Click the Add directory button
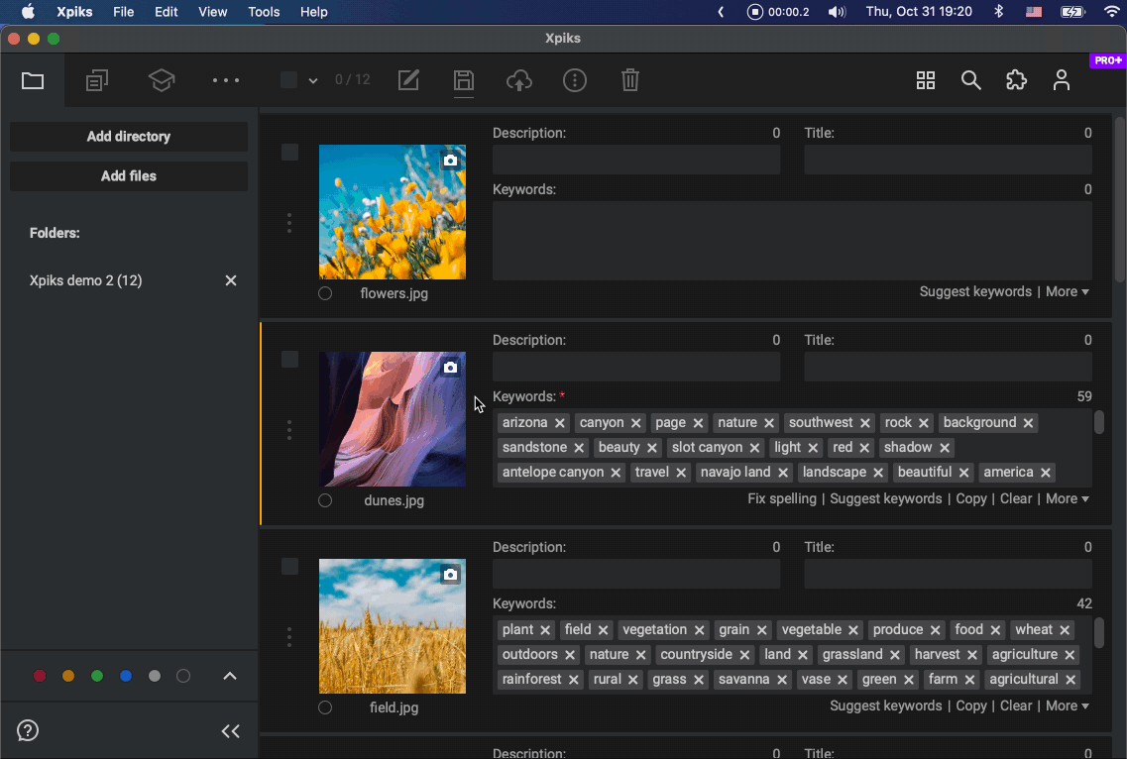The height and width of the screenshot is (759, 1127). 129,137
